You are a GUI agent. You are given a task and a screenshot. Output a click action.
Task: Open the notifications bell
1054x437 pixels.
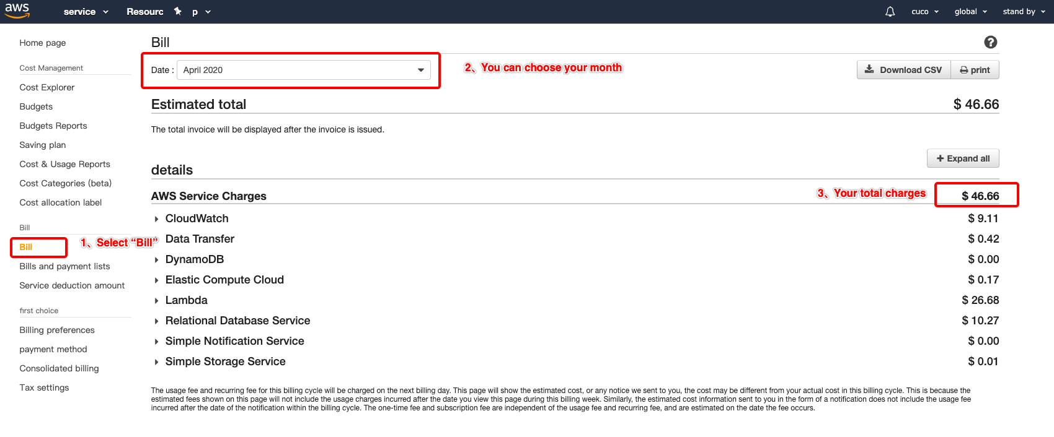[890, 12]
